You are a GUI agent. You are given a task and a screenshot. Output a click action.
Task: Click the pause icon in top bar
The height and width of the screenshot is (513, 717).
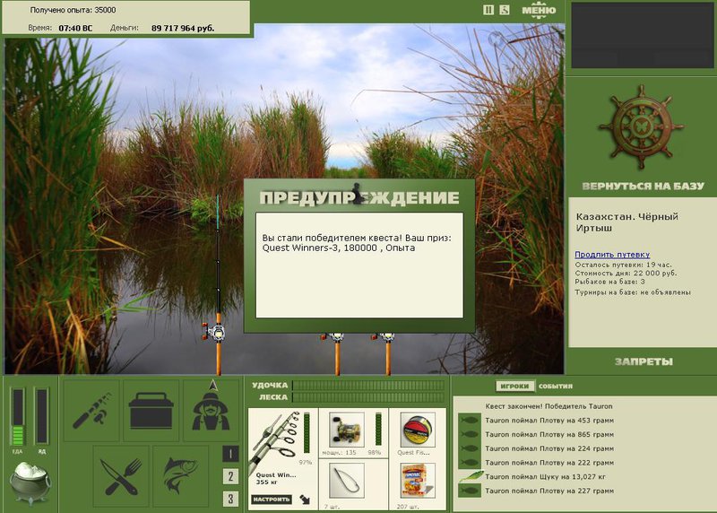tap(488, 10)
